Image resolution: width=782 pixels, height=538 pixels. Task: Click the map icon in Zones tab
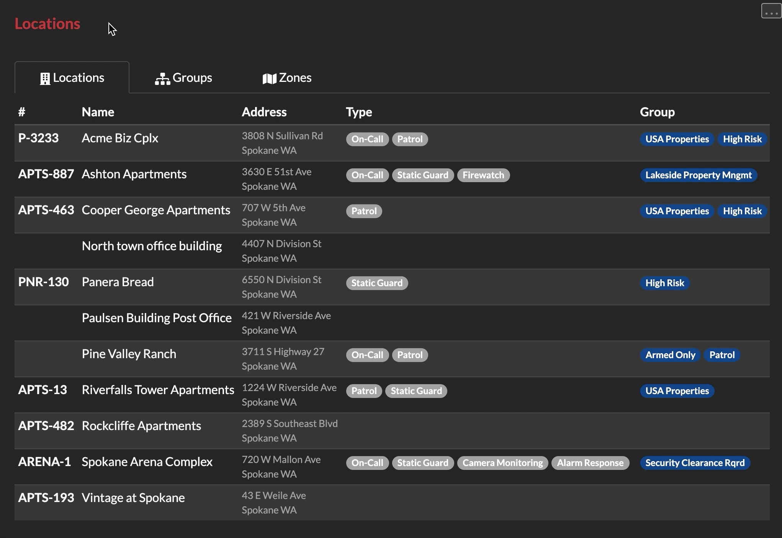click(268, 77)
